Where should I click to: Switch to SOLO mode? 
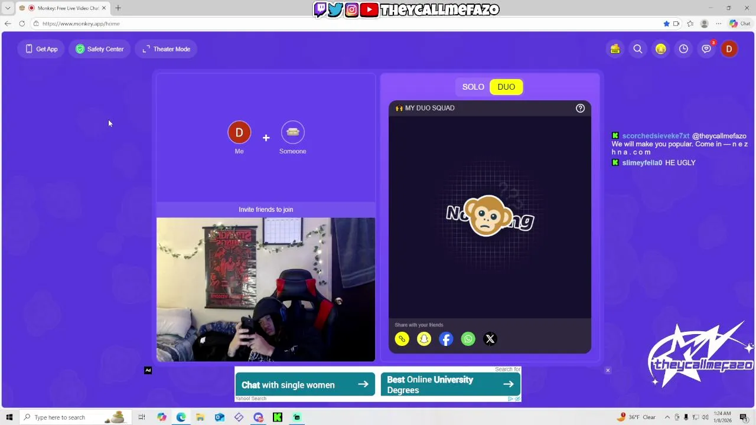473,87
